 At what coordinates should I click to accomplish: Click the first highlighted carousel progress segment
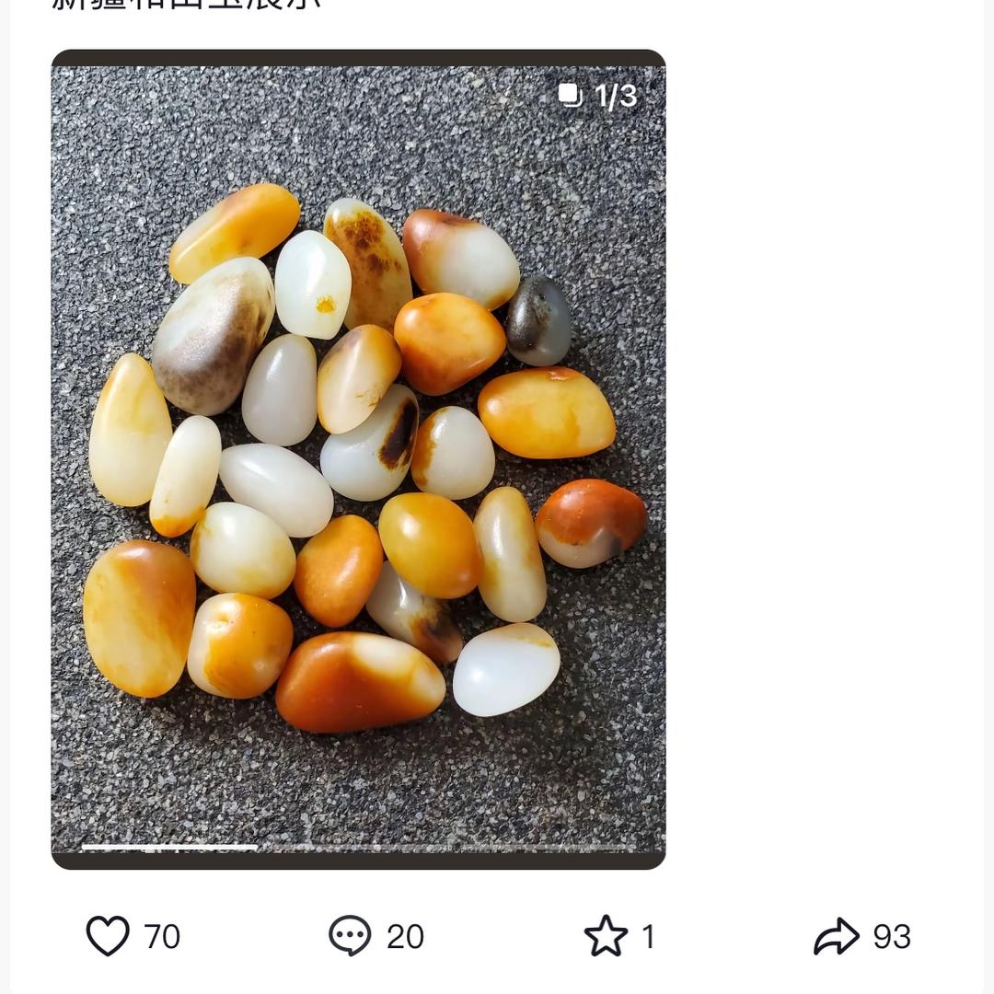(169, 847)
